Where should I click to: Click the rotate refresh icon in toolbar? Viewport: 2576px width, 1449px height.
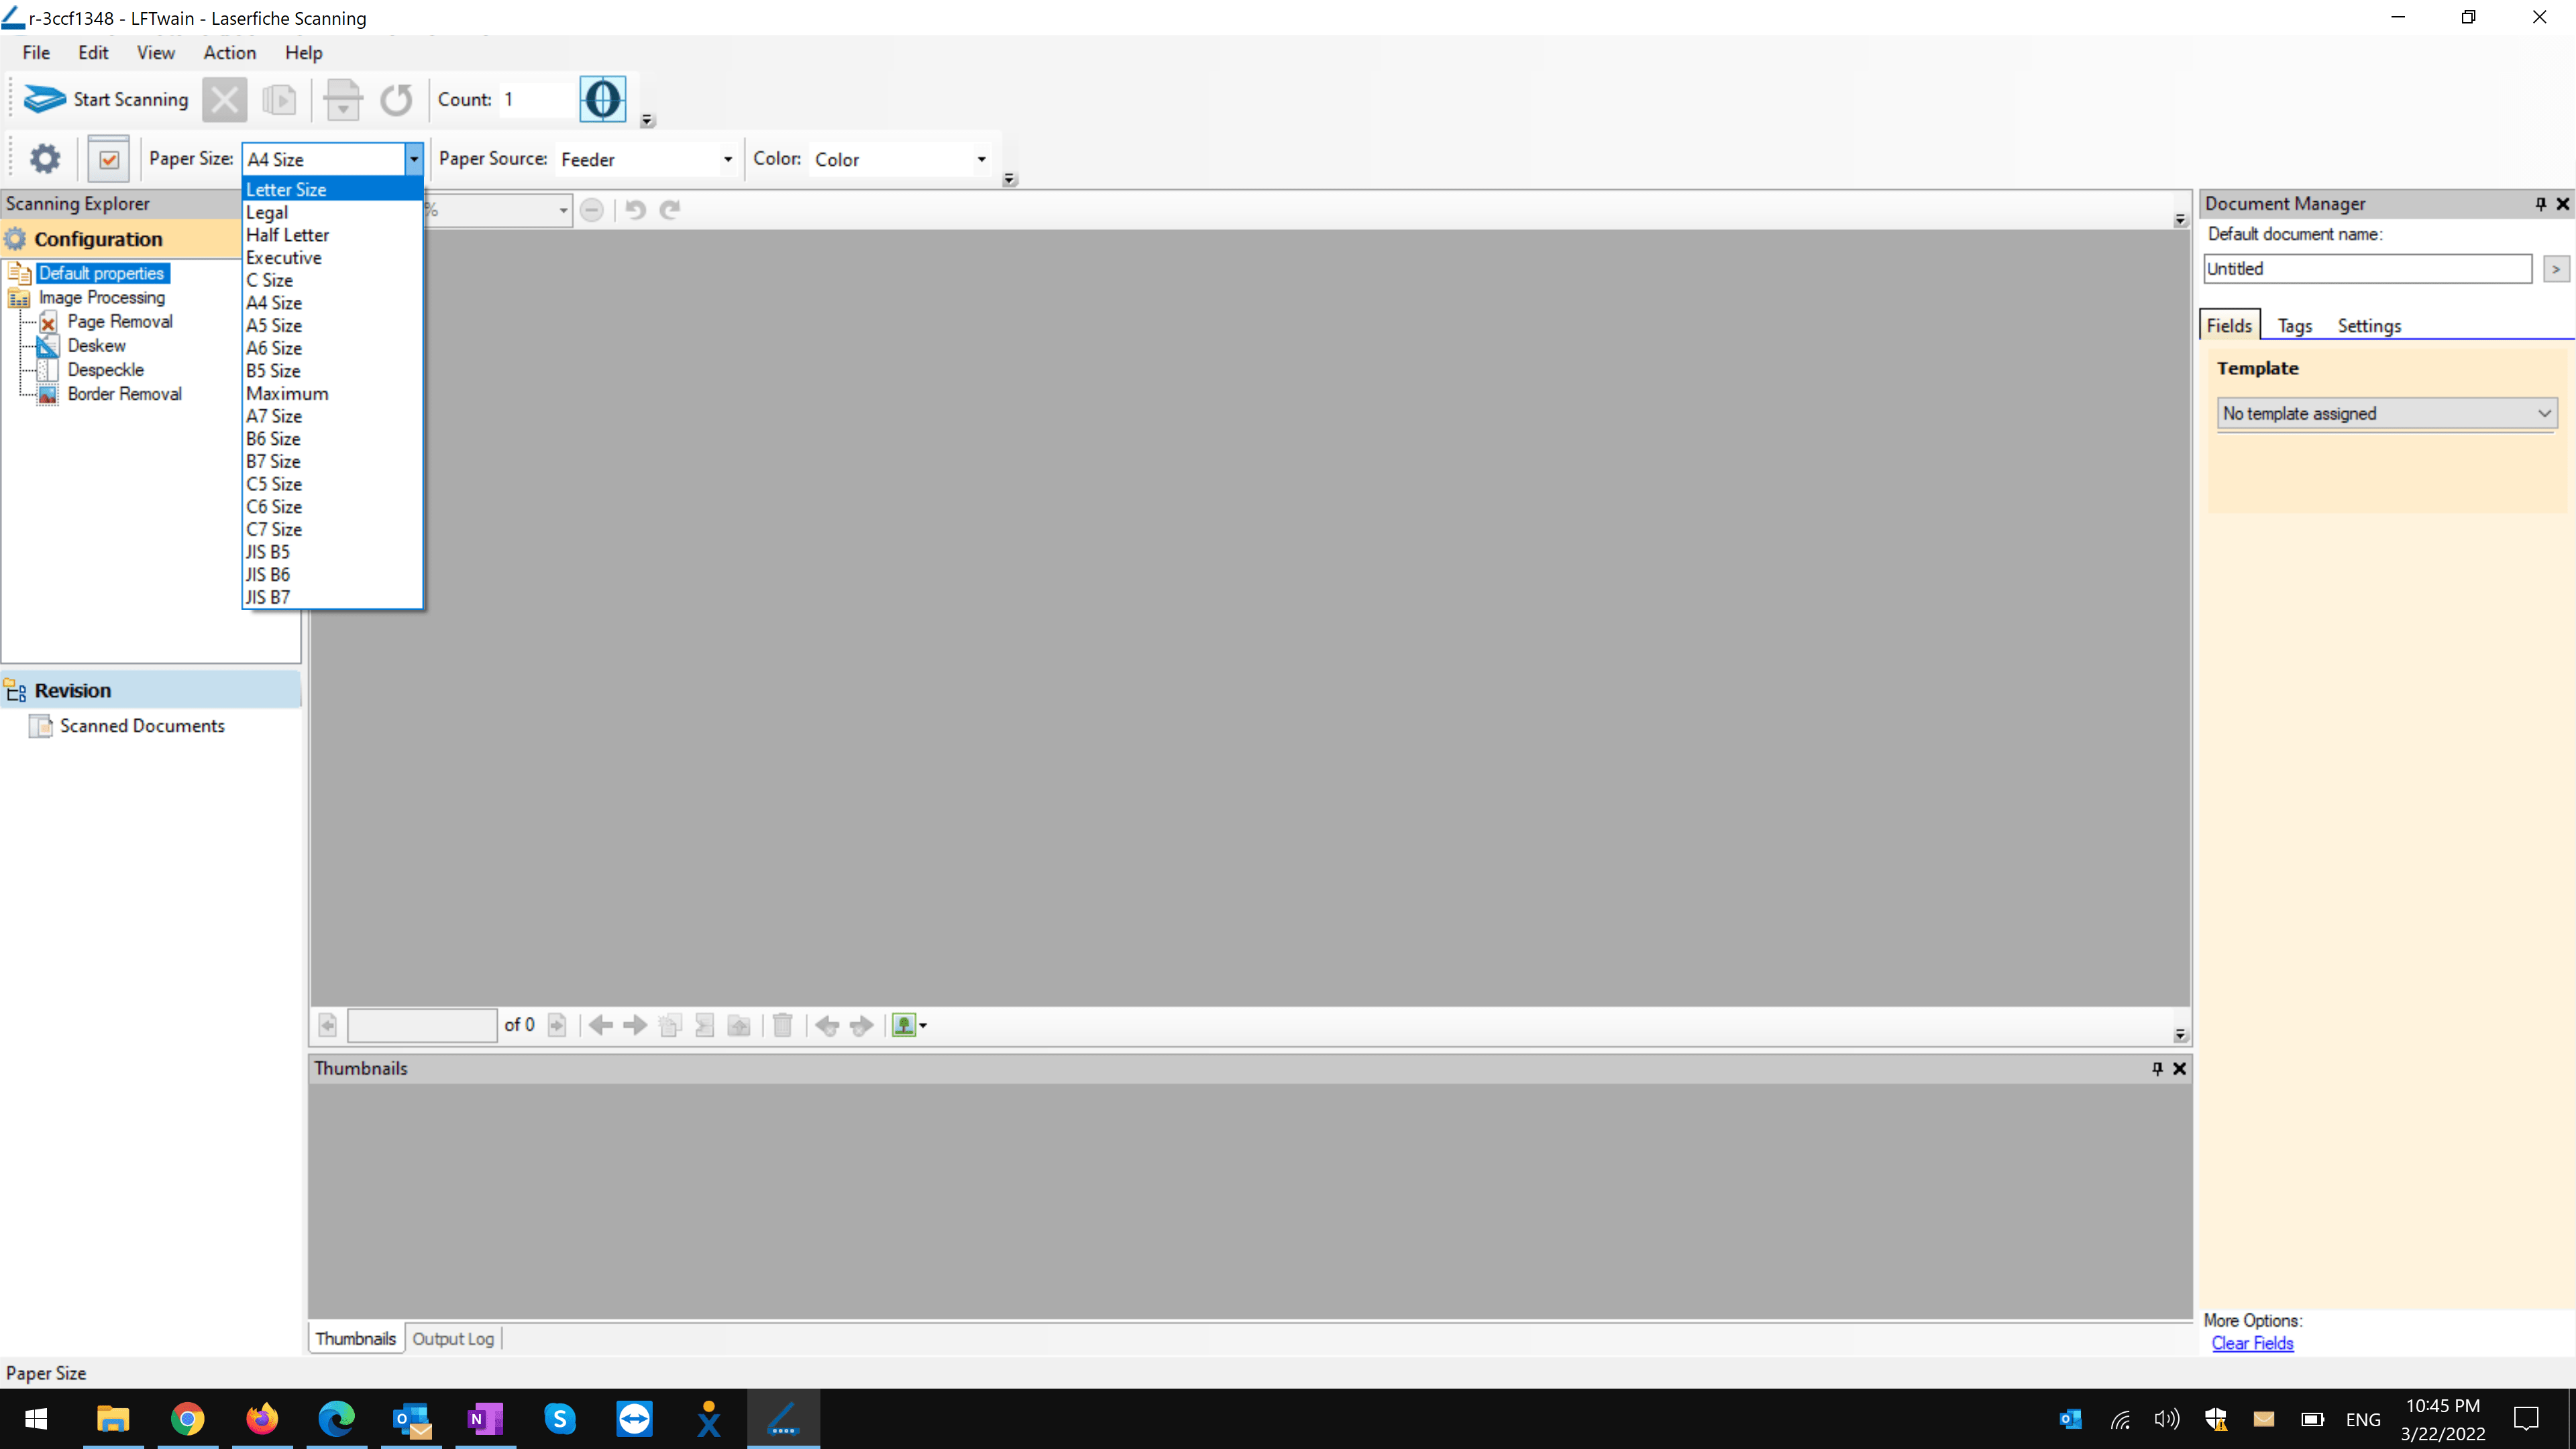[x=396, y=99]
